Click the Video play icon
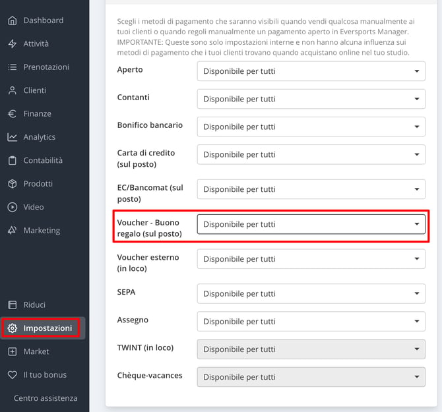This screenshot has height=412, width=442. [12, 207]
